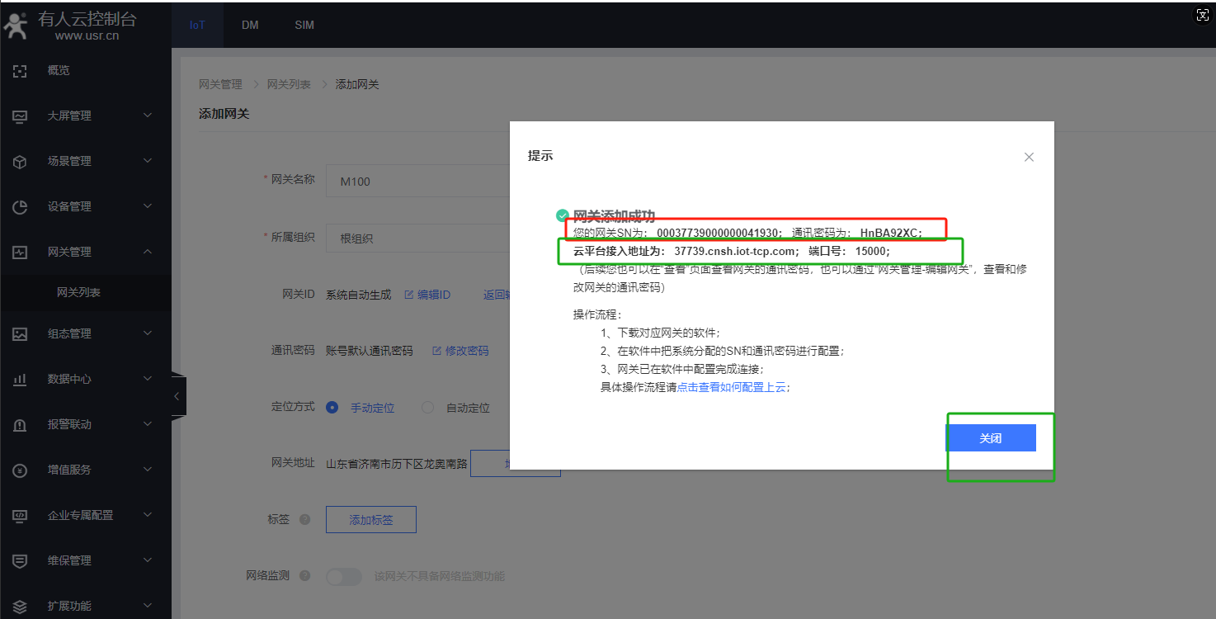Image resolution: width=1216 pixels, height=619 pixels.
Task: Open the 点击查看如何配置上云 link
Action: click(731, 387)
